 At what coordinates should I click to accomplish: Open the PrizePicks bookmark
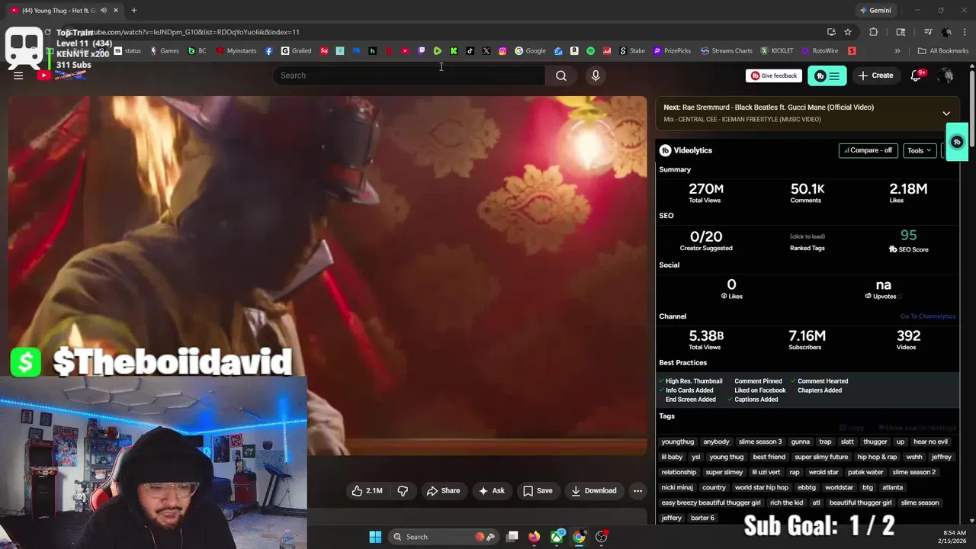click(x=671, y=51)
